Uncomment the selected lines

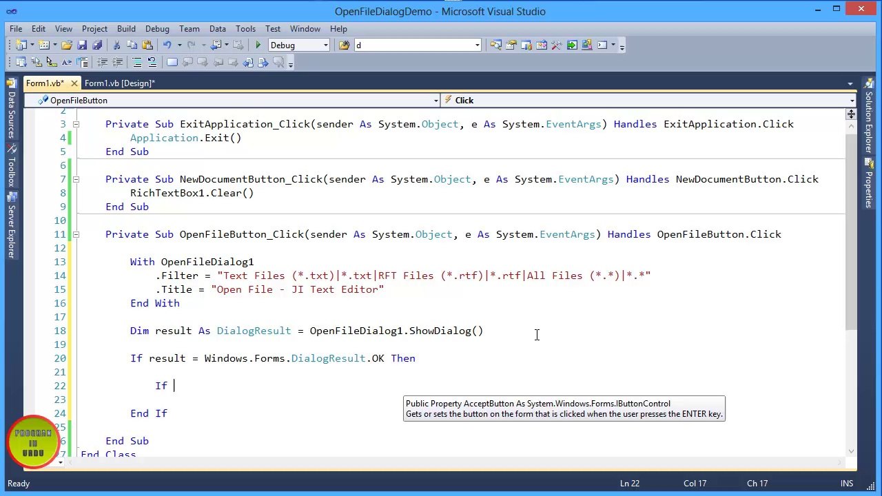pos(152,62)
